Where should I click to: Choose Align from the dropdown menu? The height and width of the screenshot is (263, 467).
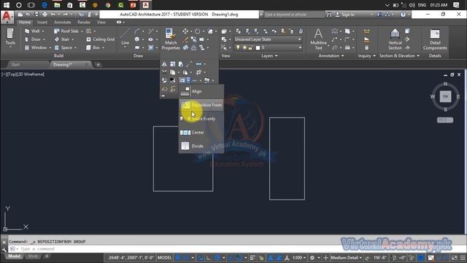tap(201, 91)
